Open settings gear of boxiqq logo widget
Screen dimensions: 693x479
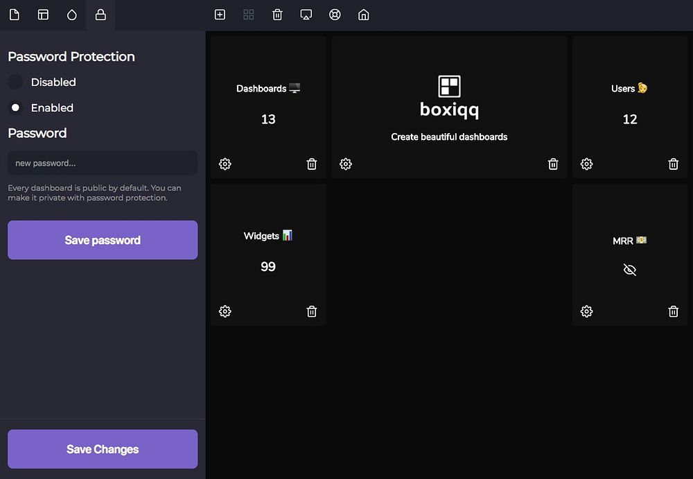[346, 164]
